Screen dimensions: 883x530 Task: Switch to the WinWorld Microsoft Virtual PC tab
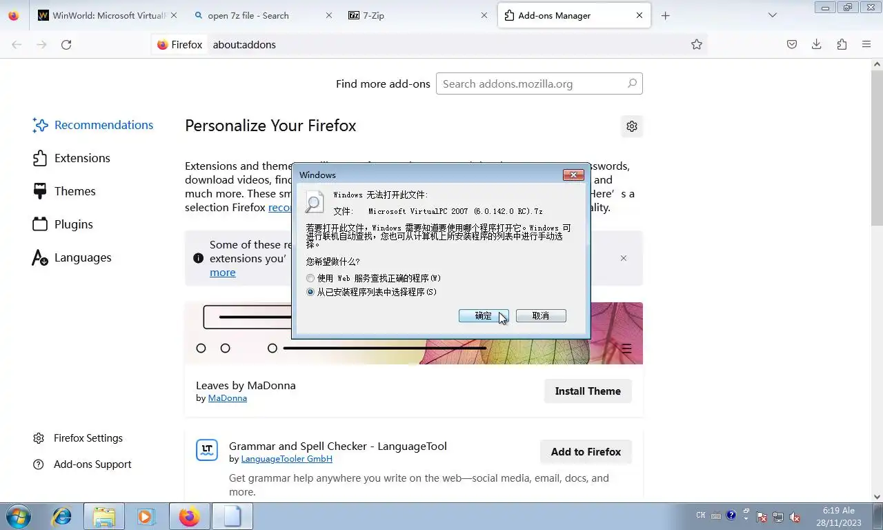[108, 15]
